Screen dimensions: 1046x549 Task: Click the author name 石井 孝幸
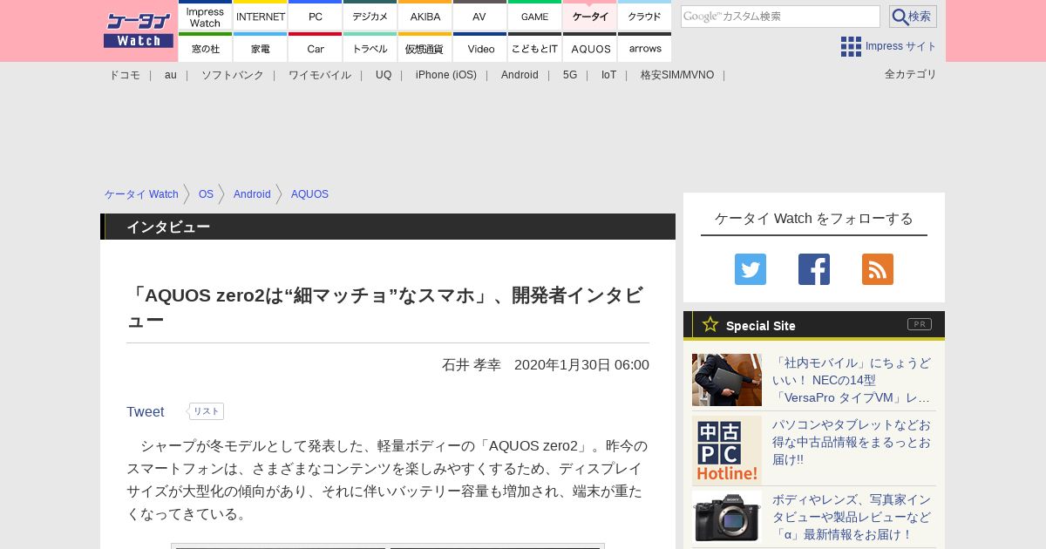coord(472,364)
